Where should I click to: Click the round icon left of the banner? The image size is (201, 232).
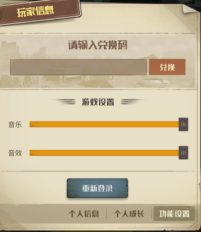pyautogui.click(x=0, y=16)
